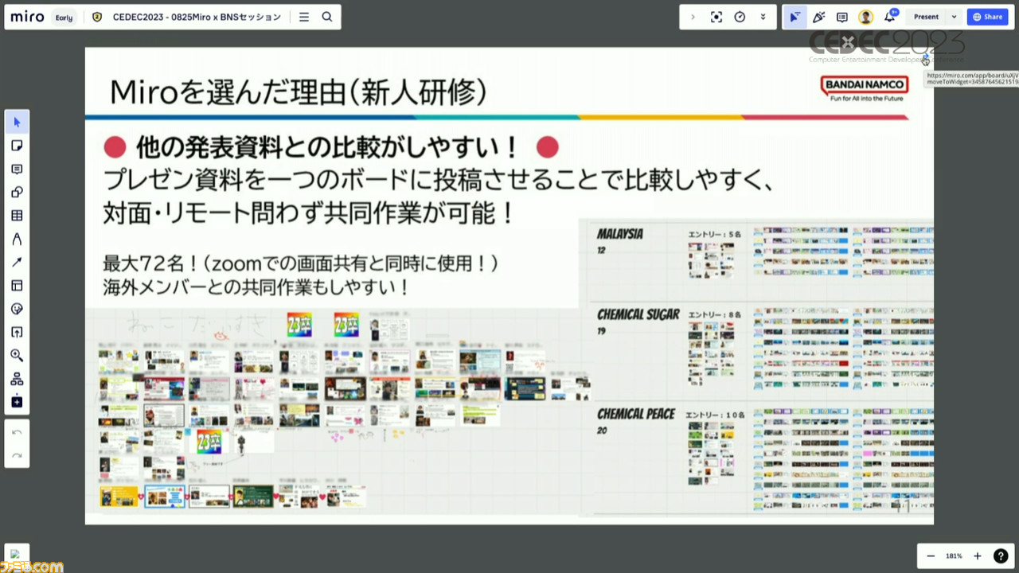This screenshot has height=573, width=1019.
Task: Choose the pen drawing tool
Action: point(17,239)
